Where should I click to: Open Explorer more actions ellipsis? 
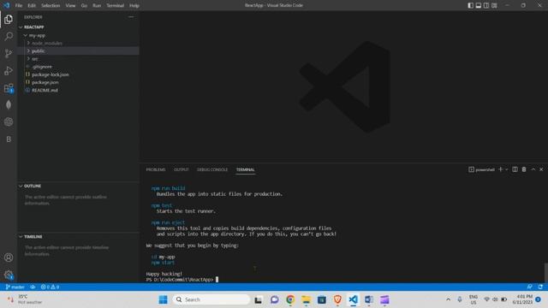131,17
